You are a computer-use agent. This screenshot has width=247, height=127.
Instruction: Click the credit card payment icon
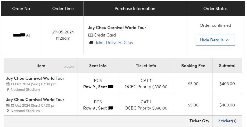tap(90, 35)
